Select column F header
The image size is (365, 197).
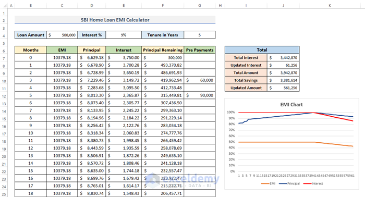coord(163,5)
